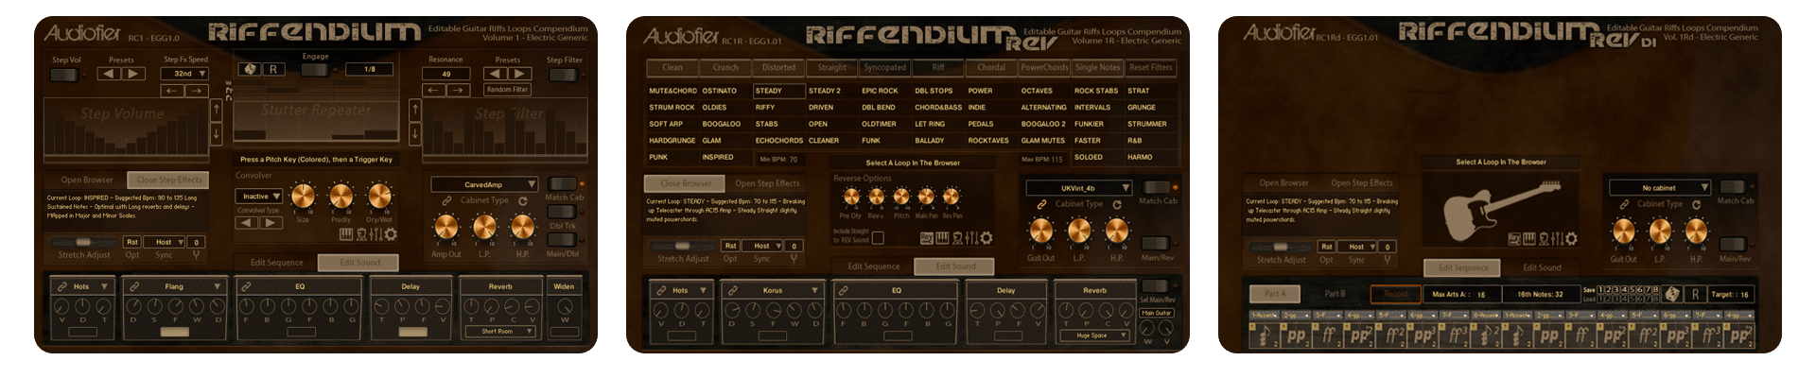Screen dimensions: 1816x378
Task: Switch to Part B tab in Rev DI
Action: [x=1335, y=294]
